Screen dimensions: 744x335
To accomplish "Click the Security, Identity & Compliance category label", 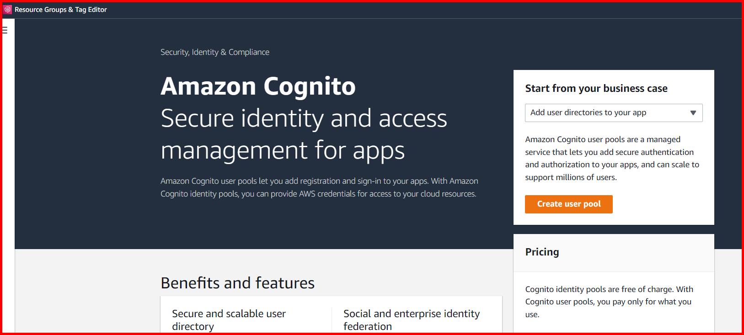I will click(x=214, y=52).
